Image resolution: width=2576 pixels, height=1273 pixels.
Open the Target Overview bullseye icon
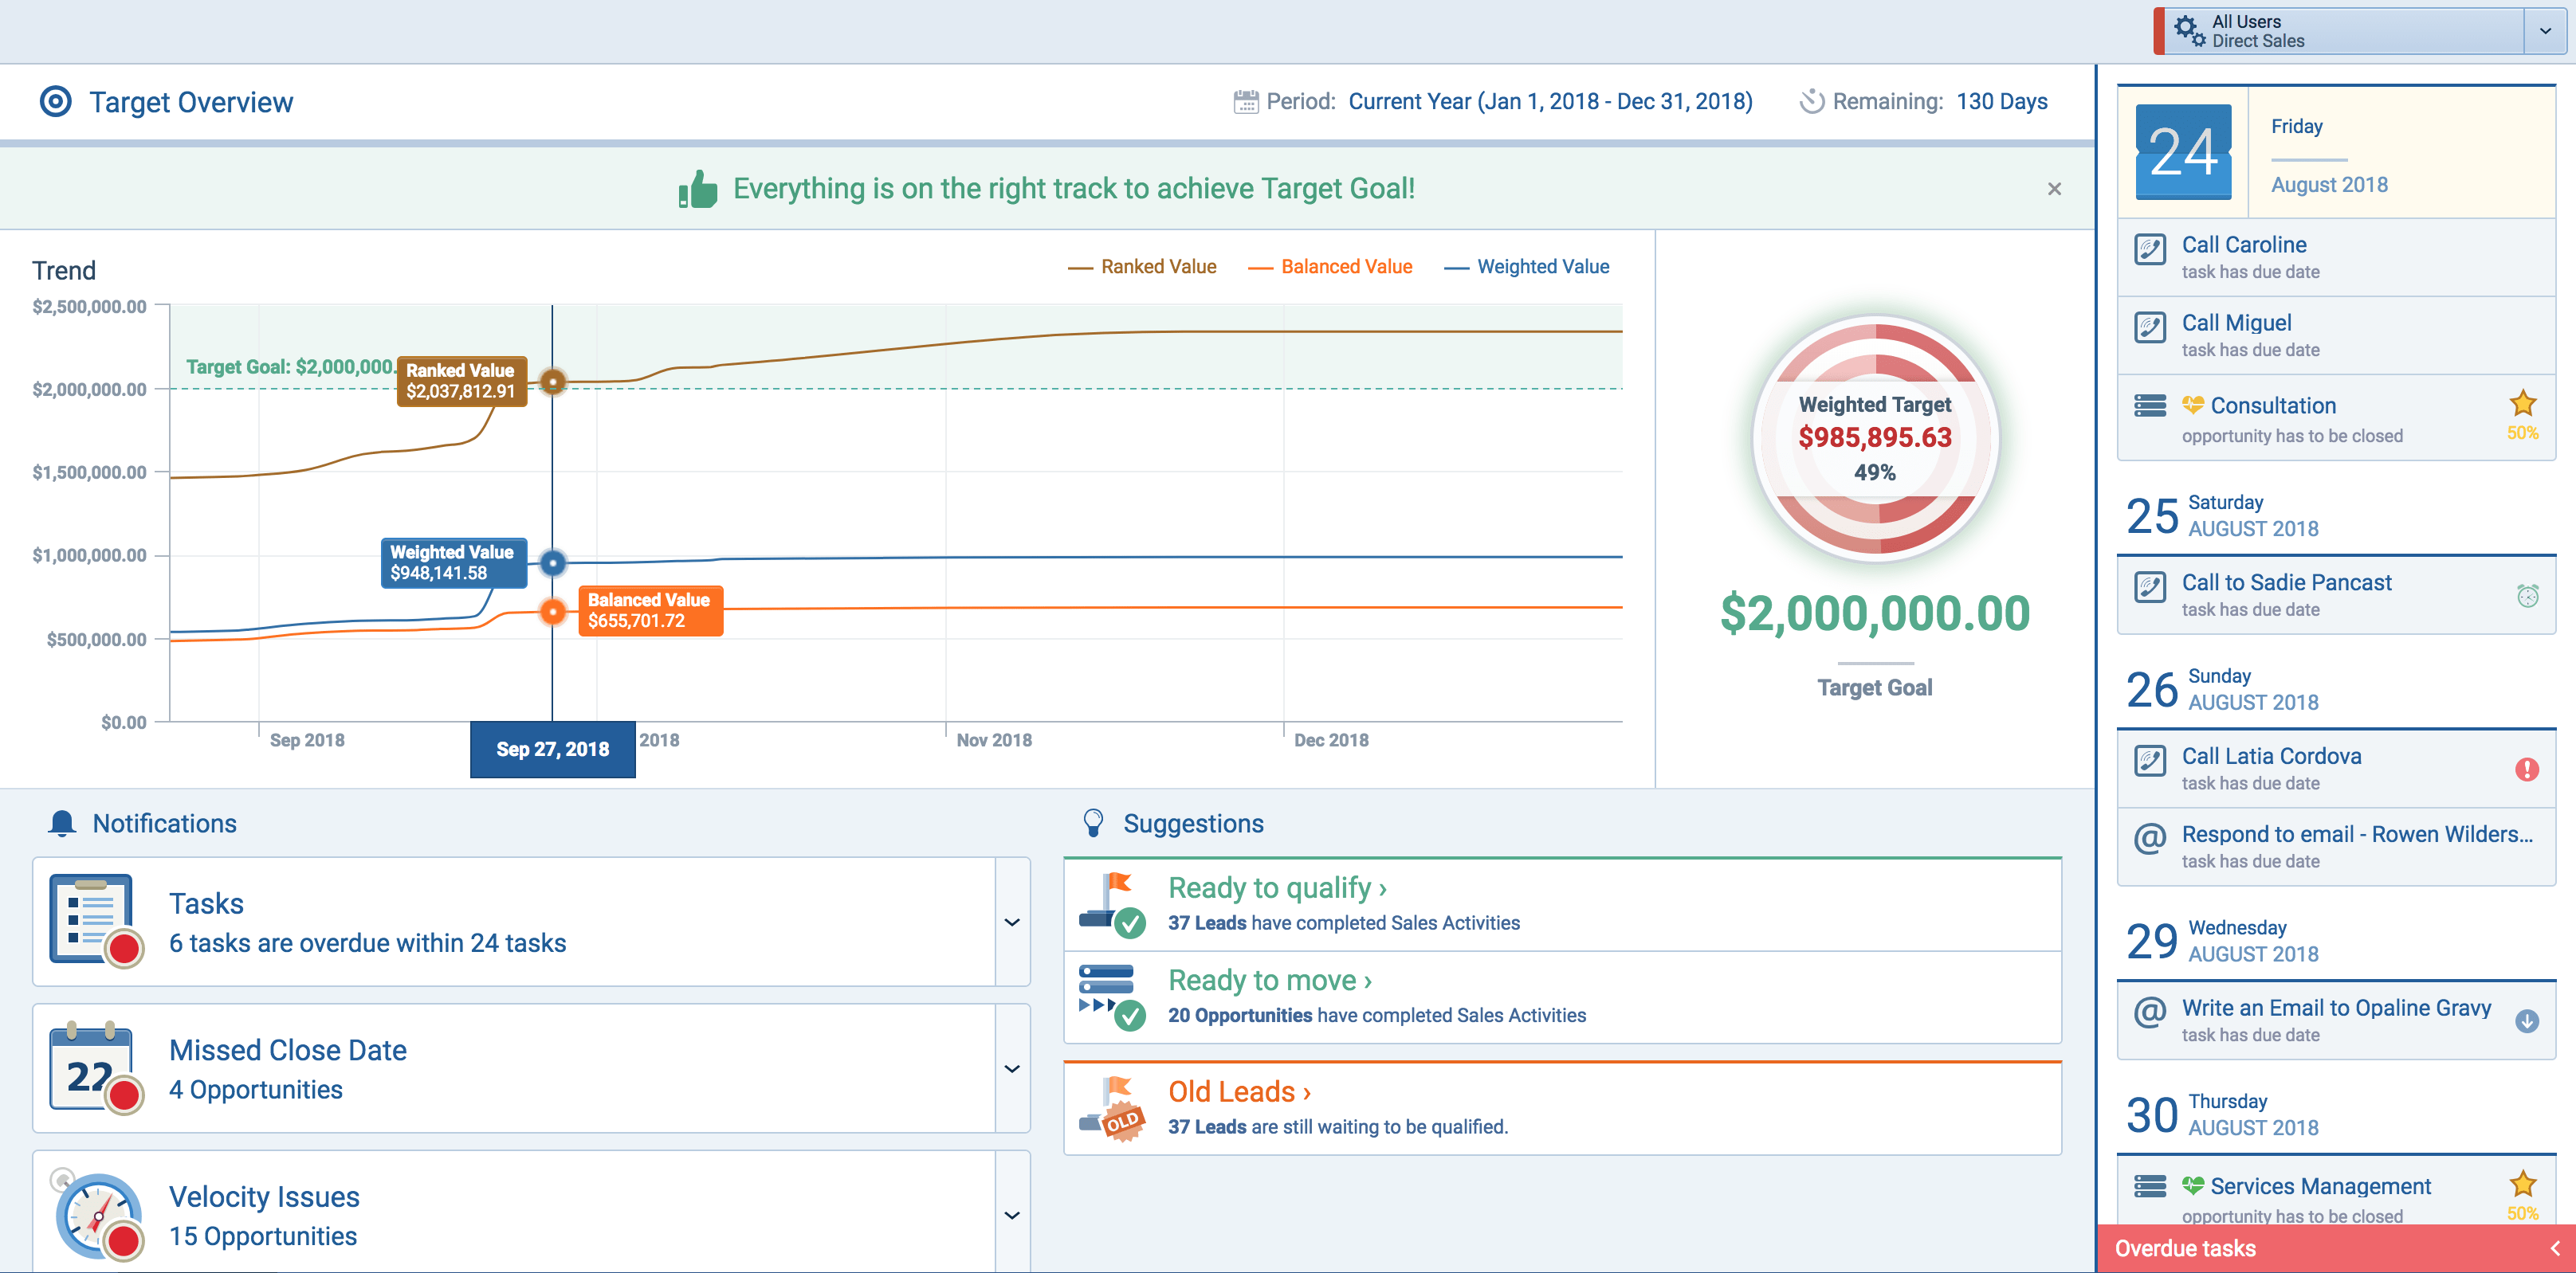pyautogui.click(x=55, y=101)
